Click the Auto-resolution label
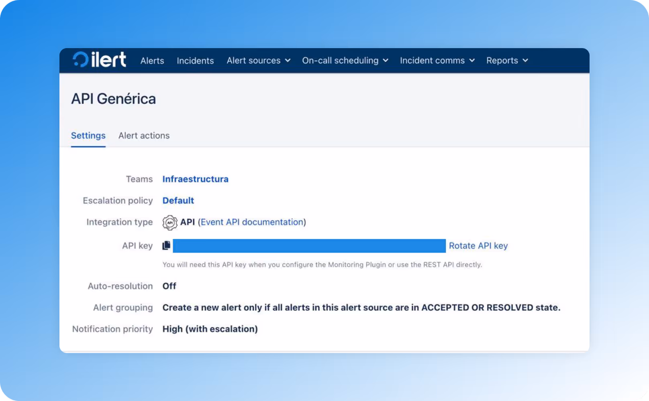Image resolution: width=649 pixels, height=401 pixels. [120, 286]
